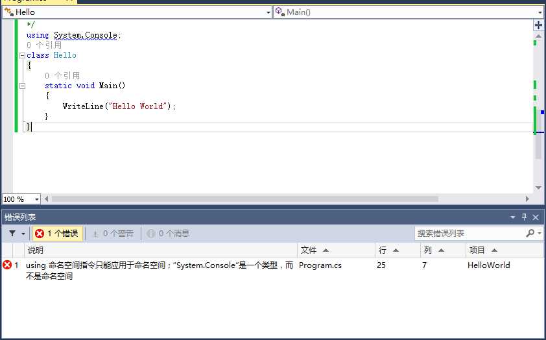Image resolution: width=546 pixels, height=340 pixels.
Task: Click the 错误列表 panel title
Action: (x=20, y=217)
